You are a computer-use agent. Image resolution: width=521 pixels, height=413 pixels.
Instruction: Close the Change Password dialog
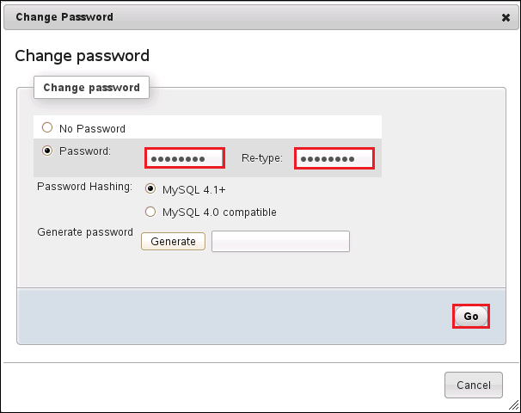point(506,16)
